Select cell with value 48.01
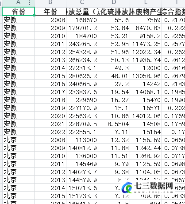 click(114, 76)
